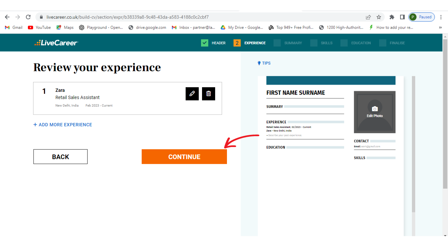Click the share page icon in address bar
448x252 pixels.
coord(368,17)
